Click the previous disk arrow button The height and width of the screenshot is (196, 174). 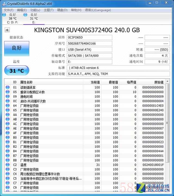click(7, 30)
